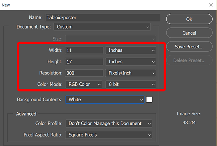Click the chevron arrow of Document Type

click(x=148, y=27)
